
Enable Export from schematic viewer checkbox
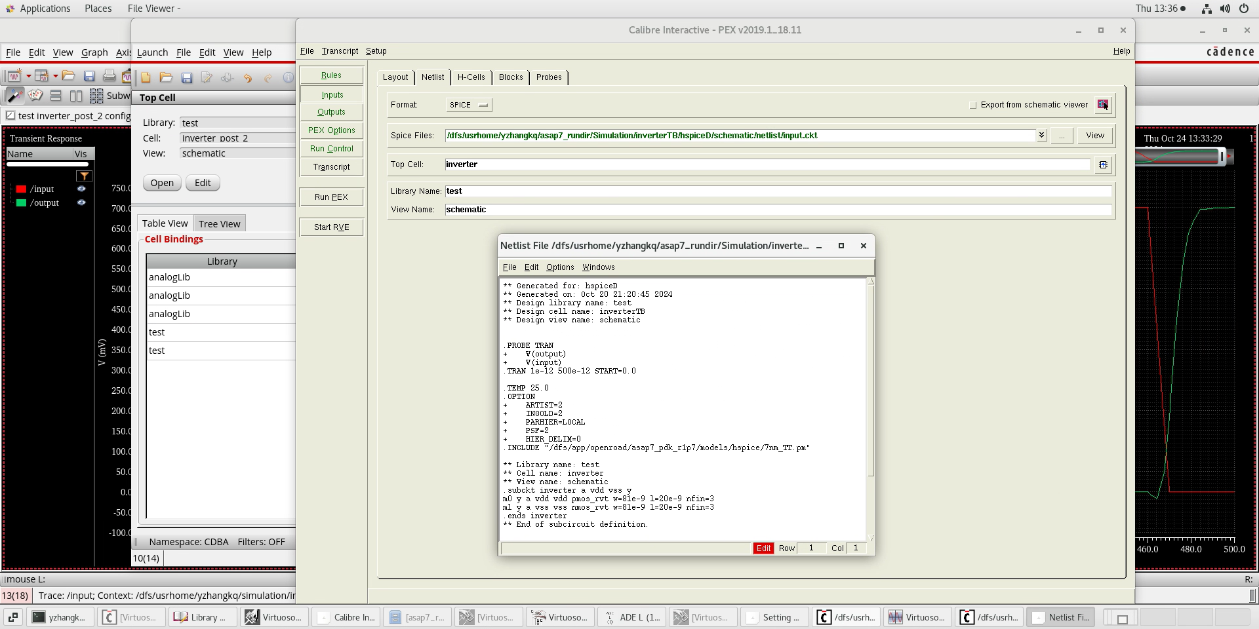point(973,105)
